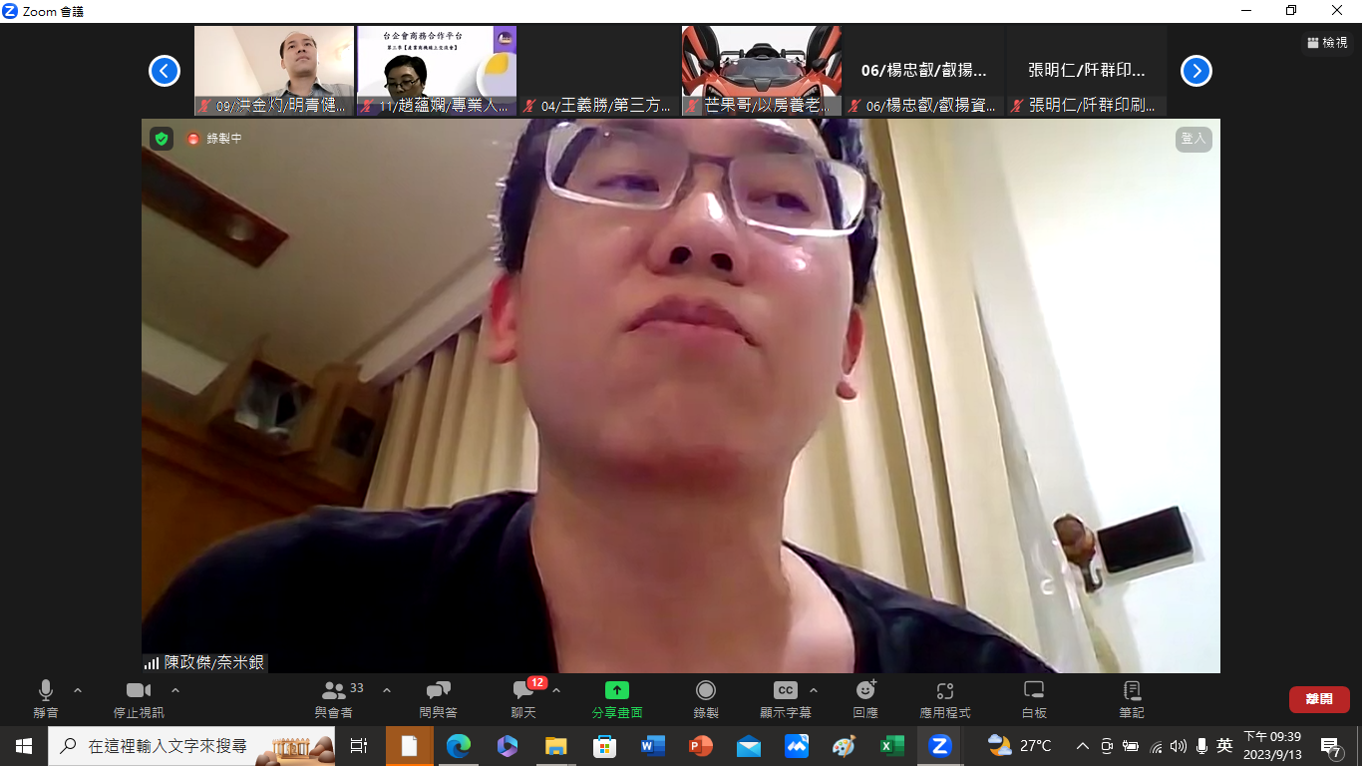Select 04/王義勝 participant thumbnail
Screen dimensions: 1362x766
click(599, 71)
